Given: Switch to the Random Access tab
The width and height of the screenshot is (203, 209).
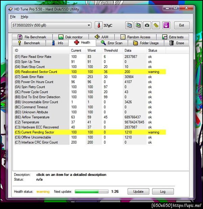Looking at the screenshot, I should pyautogui.click(x=135, y=37).
